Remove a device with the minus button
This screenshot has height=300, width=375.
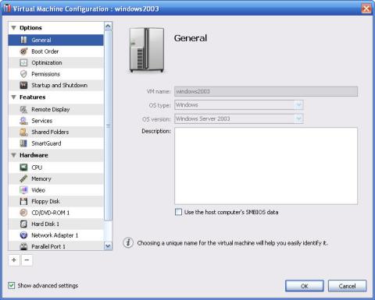(x=27, y=260)
